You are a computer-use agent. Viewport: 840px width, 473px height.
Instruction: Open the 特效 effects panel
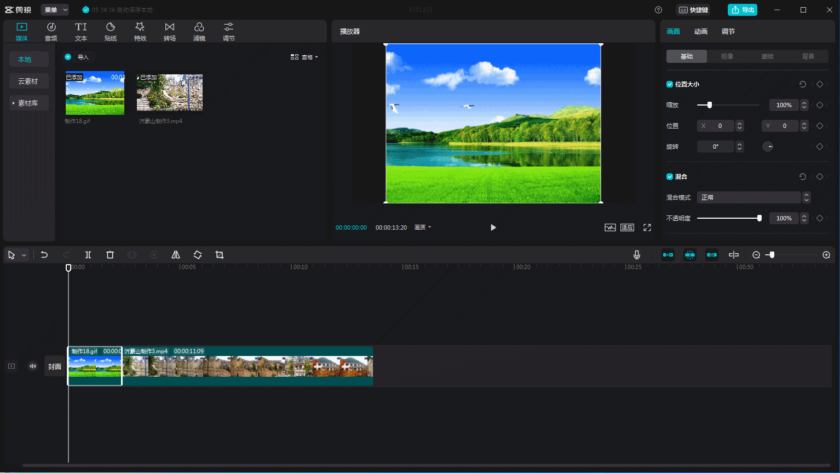(x=140, y=31)
